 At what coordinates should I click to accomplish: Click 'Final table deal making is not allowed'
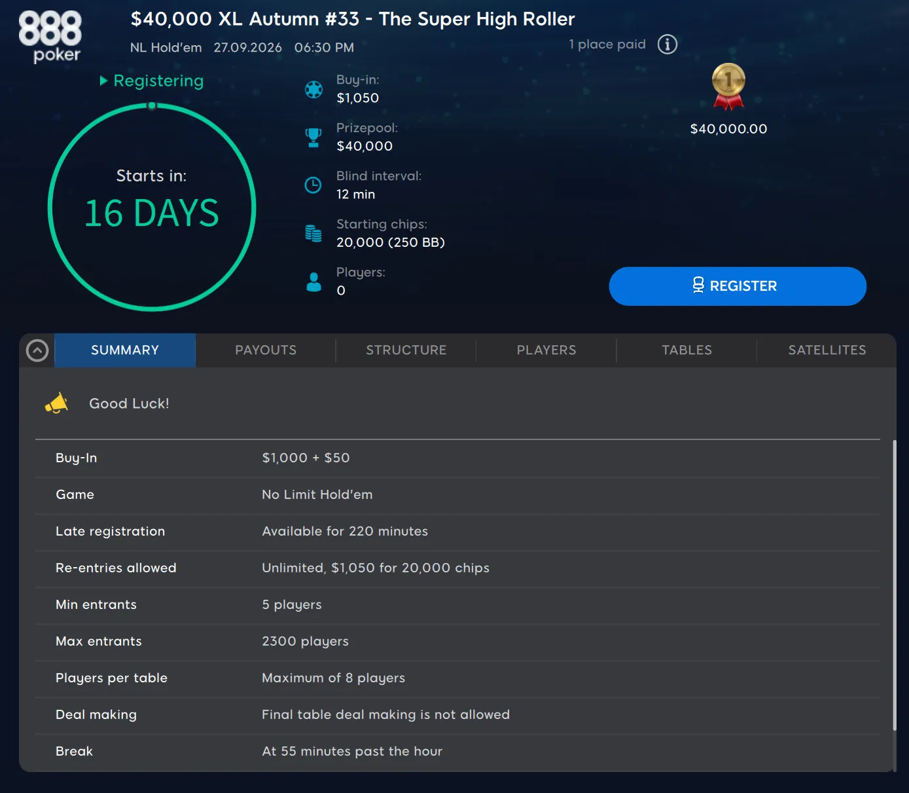[385, 714]
